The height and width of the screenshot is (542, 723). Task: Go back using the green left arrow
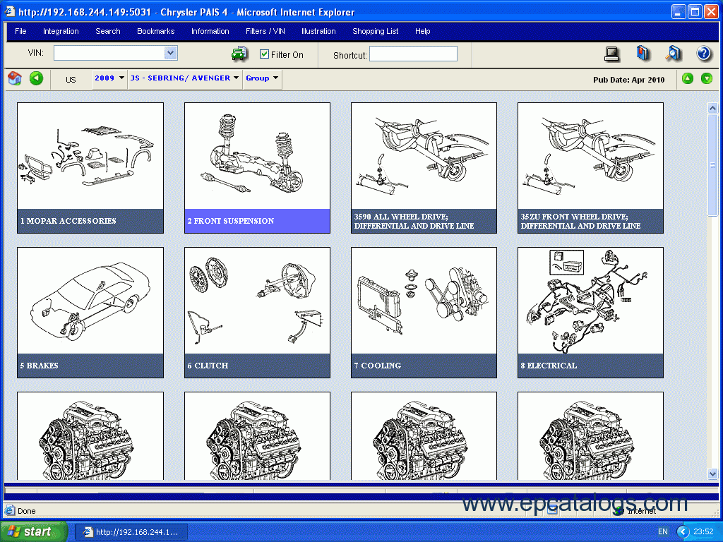36,78
